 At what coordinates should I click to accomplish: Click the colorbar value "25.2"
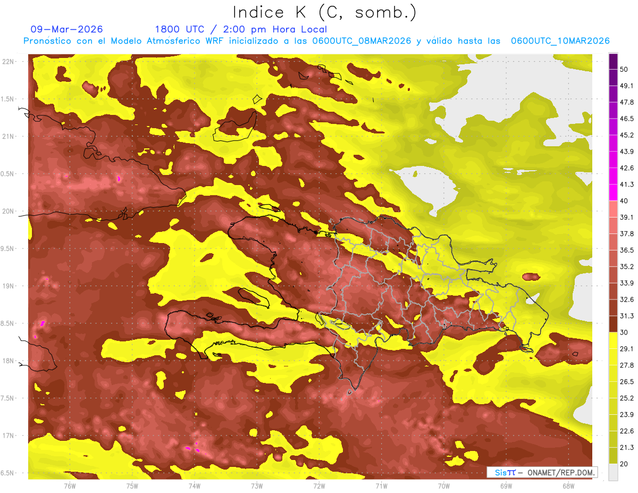627,398
